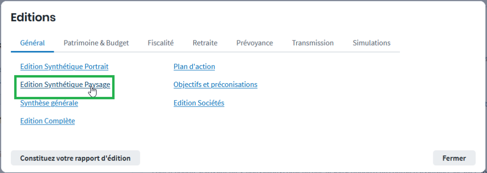
Task: Open the Plan d'action link
Action: click(x=194, y=67)
